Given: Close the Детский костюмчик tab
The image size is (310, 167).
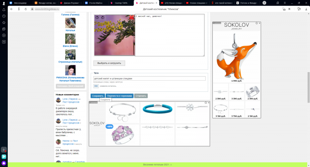Looking at the screenshot, I should (157, 3).
